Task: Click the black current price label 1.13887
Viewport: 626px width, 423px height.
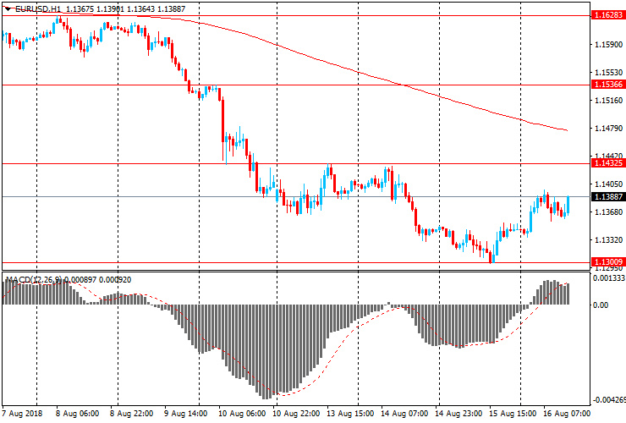Action: click(608, 197)
